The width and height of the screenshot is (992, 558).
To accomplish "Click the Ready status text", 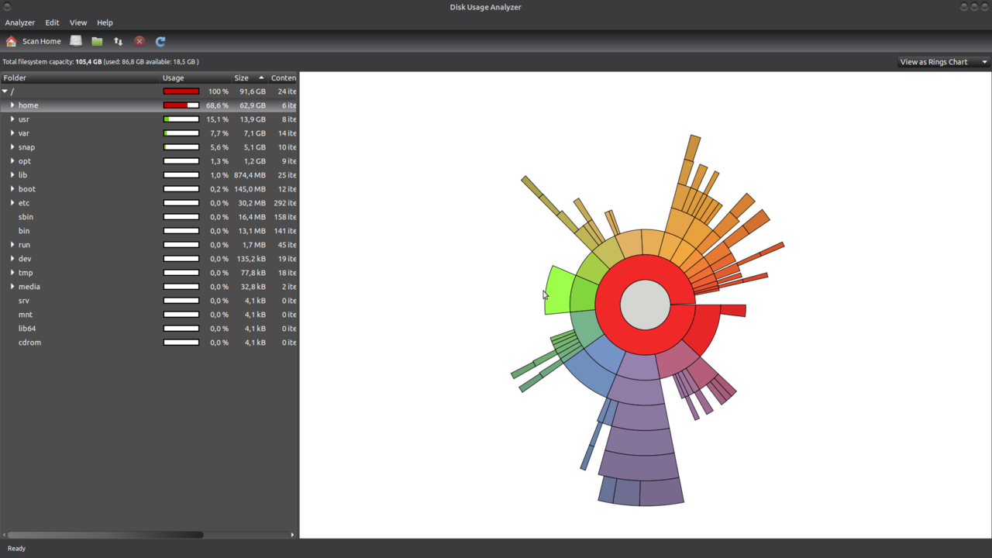I will (16, 549).
